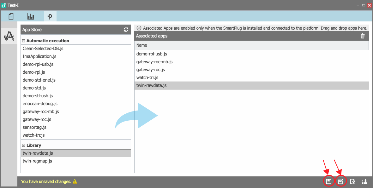Screen dimensions: 373x189
Task: Click the trash icon in Associated apps header
Action: (x=363, y=36)
